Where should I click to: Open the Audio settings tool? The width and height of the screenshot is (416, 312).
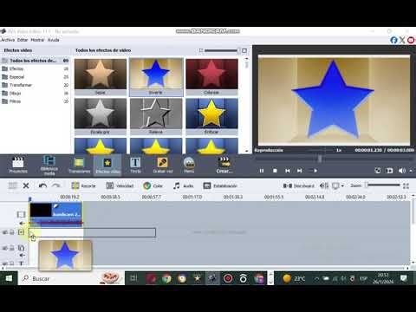183,185
